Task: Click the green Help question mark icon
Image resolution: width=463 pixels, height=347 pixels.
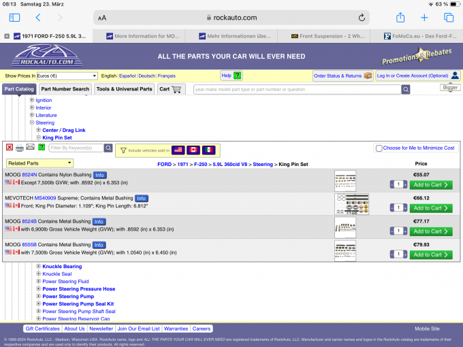Action: pyautogui.click(x=237, y=76)
